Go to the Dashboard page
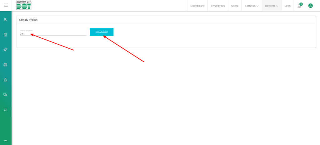Image resolution: width=320 pixels, height=145 pixels. [x=197, y=6]
